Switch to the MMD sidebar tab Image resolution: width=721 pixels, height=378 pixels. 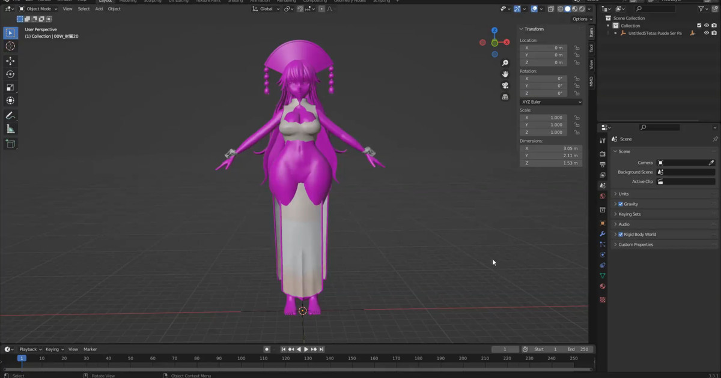pos(591,81)
